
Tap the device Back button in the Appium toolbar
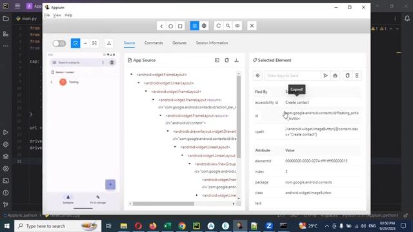tap(161, 26)
